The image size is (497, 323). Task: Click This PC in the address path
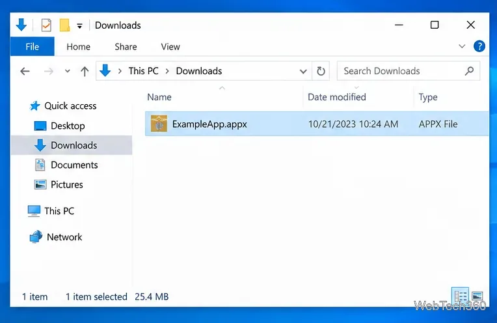click(143, 71)
